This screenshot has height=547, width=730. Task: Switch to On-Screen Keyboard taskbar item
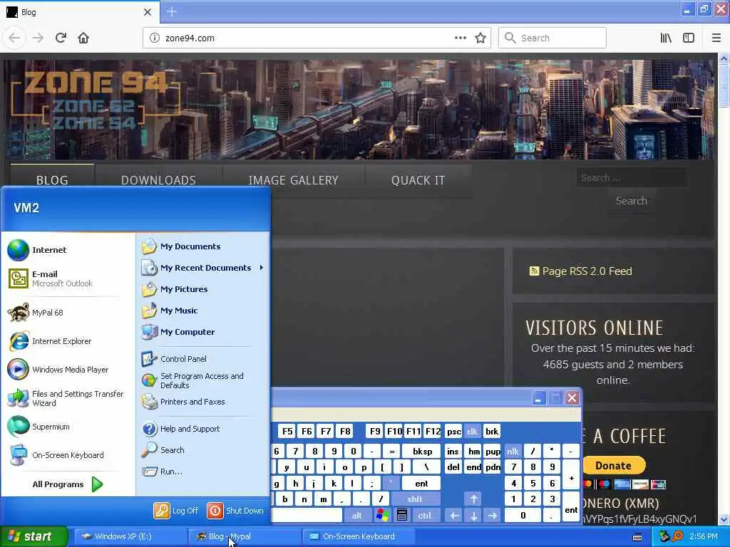tap(359, 536)
